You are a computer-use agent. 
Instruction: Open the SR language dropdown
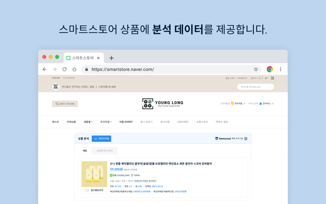(266, 78)
